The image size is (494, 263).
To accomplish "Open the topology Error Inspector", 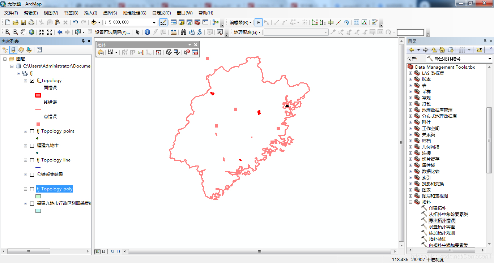I will coord(195,52).
